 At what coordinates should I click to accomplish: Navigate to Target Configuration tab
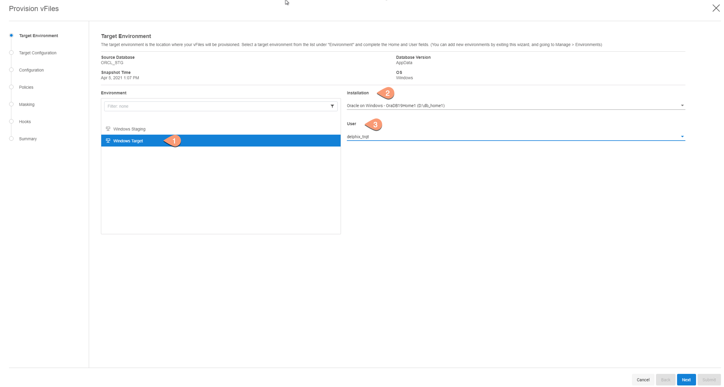37,52
